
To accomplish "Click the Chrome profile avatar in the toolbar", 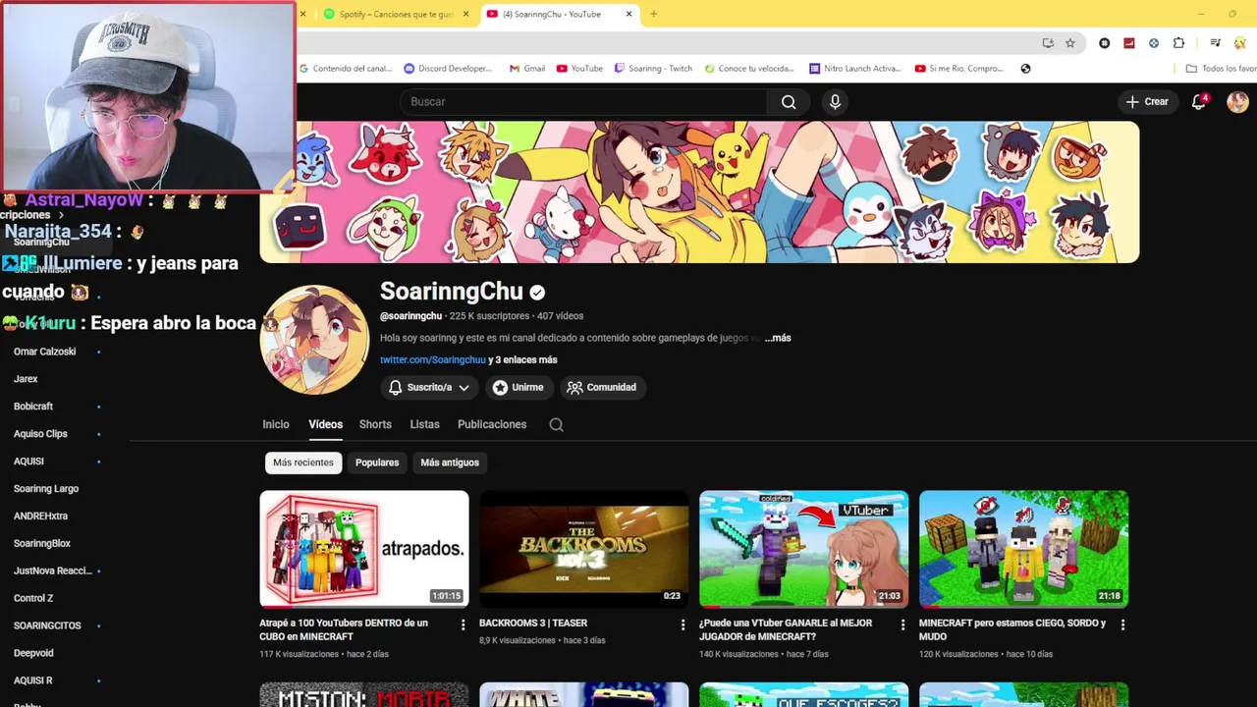I will pyautogui.click(x=1239, y=43).
